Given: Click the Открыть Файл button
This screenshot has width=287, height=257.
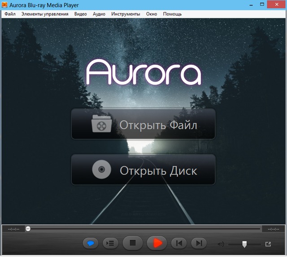Looking at the screenshot, I should pyautogui.click(x=143, y=124).
